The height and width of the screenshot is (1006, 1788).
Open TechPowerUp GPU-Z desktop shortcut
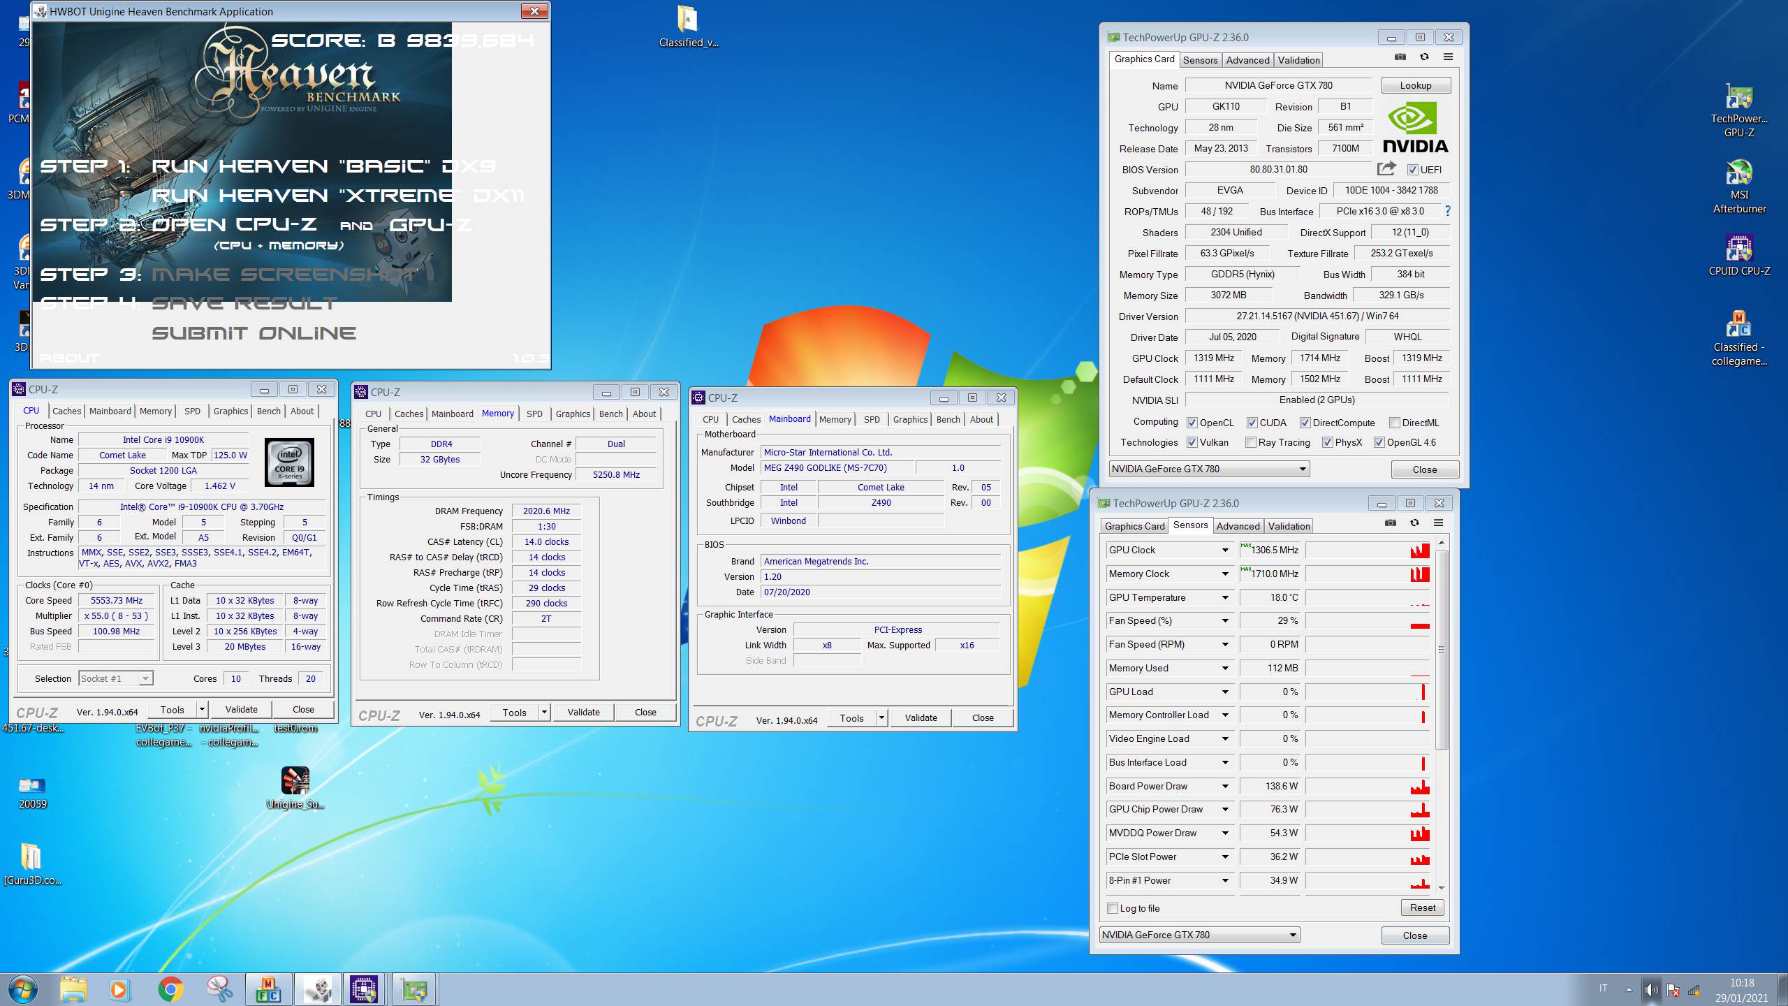[x=1739, y=110]
